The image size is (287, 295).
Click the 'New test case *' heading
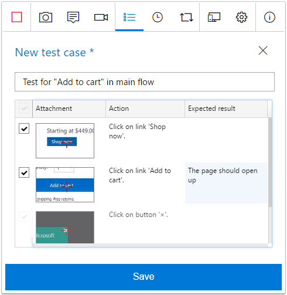click(54, 52)
